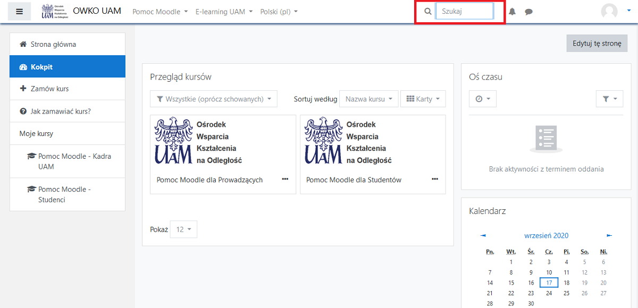Click the question mark icon for Jak zamawiać kurs?
Viewport: 638px width, 308px height.
[x=23, y=111]
